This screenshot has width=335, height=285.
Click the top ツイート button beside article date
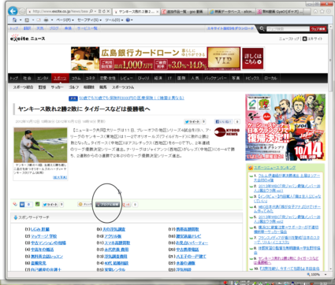(x=192, y=121)
